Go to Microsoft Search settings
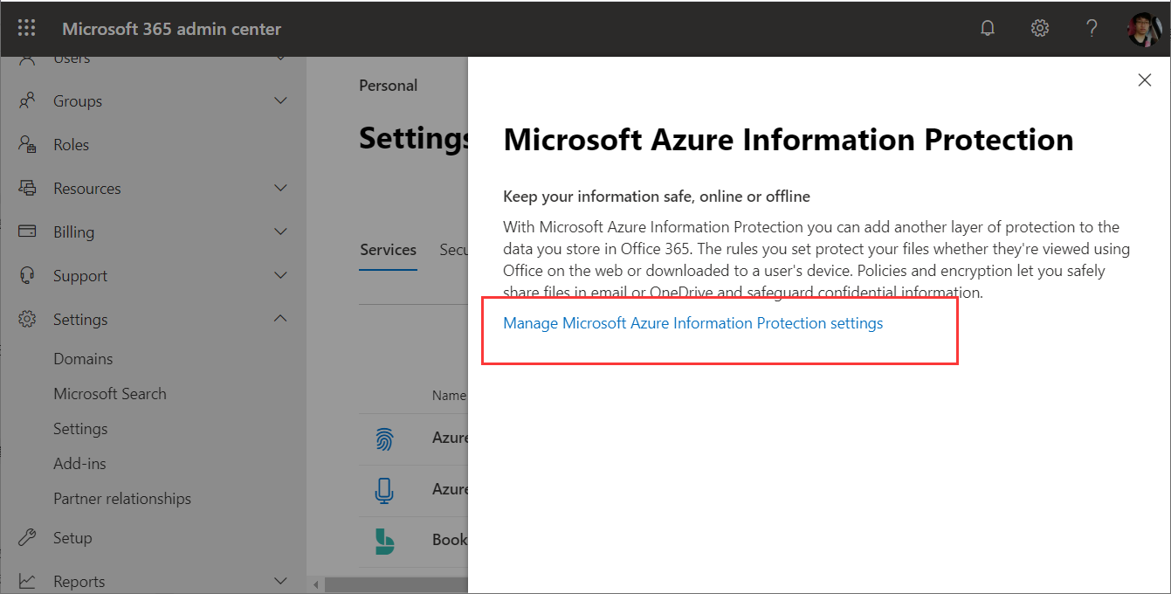Viewport: 1171px width, 594px height. (x=109, y=394)
